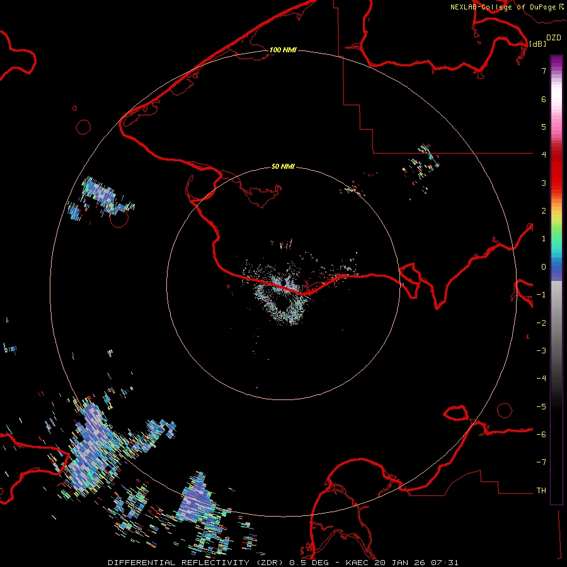Click the -7 dB tick label
Image resolution: width=567 pixels, height=567 pixels.
pyautogui.click(x=541, y=462)
